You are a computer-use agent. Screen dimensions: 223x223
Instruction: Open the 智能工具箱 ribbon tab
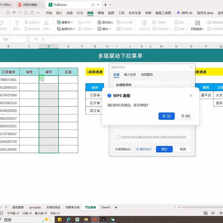(x=163, y=13)
